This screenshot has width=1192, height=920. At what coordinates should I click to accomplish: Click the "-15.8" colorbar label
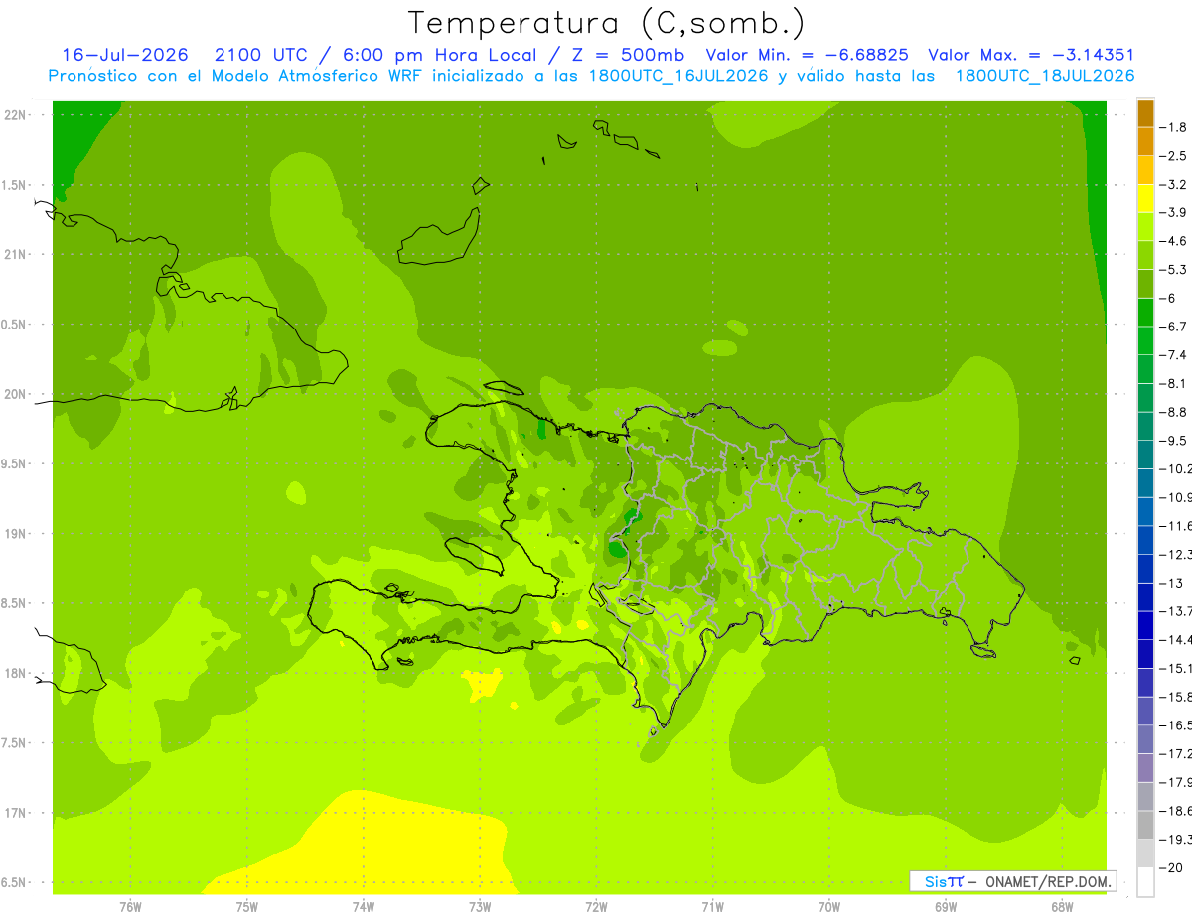[1176, 697]
